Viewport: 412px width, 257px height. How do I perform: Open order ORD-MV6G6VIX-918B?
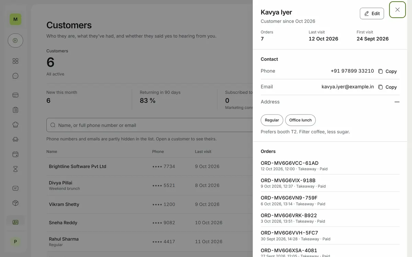coord(330,183)
